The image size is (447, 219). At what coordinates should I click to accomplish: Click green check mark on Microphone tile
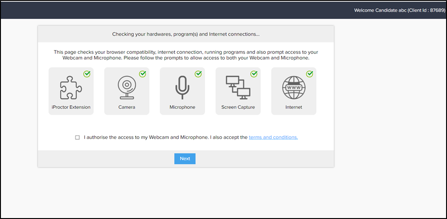(198, 74)
